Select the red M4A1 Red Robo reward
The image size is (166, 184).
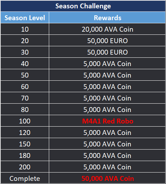107,121
